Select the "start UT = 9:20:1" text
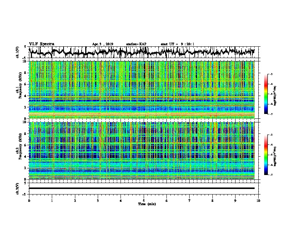 coord(177,44)
